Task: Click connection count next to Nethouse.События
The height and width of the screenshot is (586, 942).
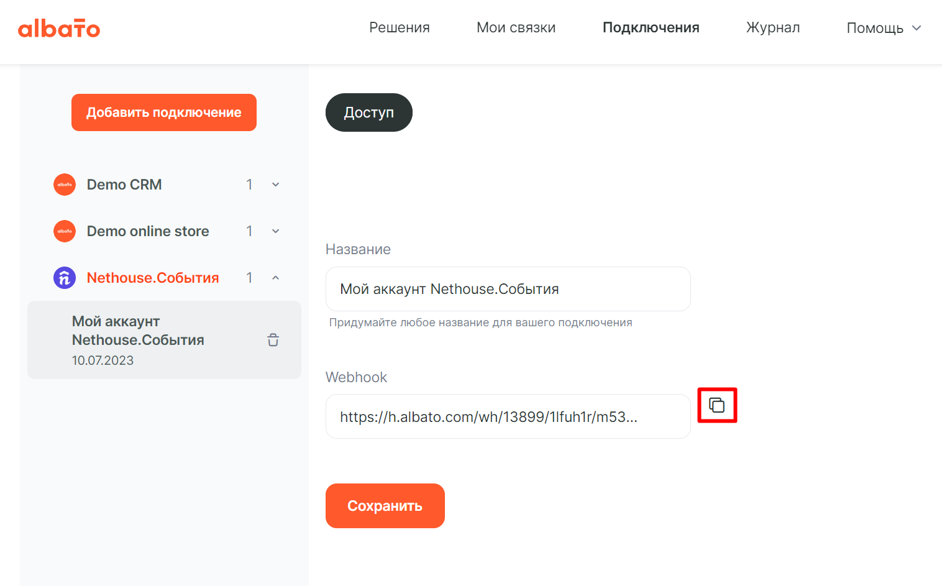Action: [x=249, y=278]
